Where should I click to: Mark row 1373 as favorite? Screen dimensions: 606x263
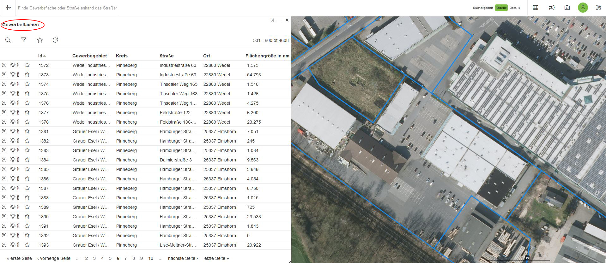(27, 75)
